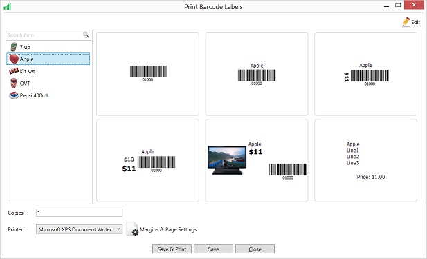Click the Price: 11.00 text
The width and height of the screenshot is (427, 259).
point(371,177)
